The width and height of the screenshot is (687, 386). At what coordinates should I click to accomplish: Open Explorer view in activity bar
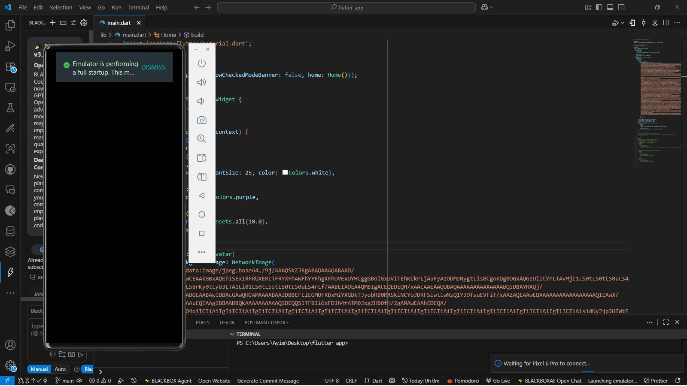(10, 25)
